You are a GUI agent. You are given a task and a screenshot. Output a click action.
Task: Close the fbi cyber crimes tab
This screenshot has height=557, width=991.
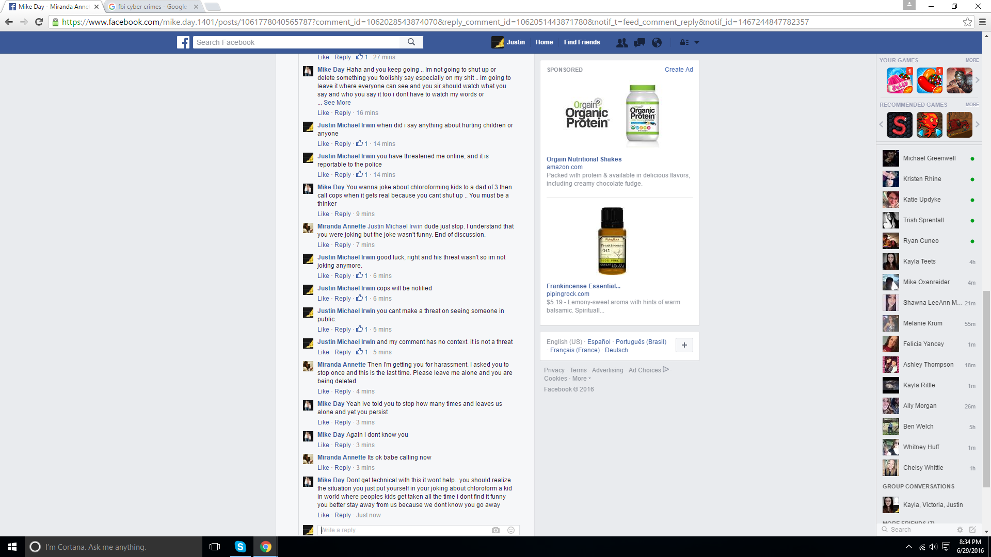[x=196, y=7]
